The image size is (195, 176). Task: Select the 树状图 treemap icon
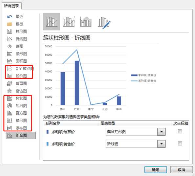point(10,98)
